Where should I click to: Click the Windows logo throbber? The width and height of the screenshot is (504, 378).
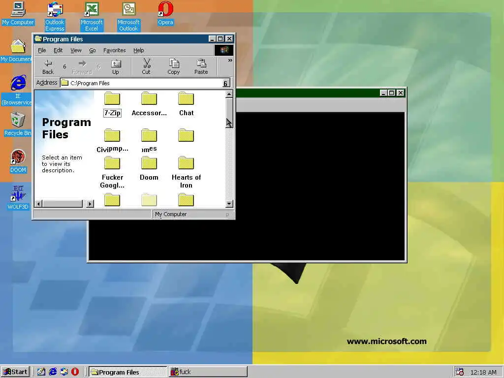click(224, 50)
